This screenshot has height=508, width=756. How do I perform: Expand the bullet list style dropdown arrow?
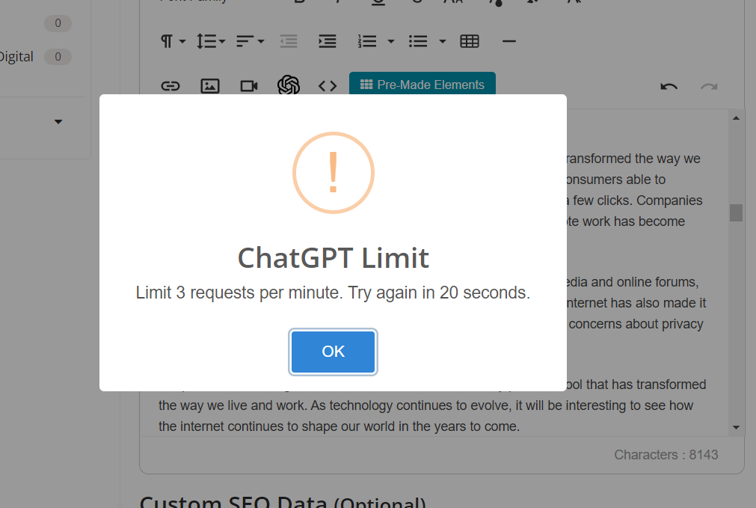[x=442, y=41]
